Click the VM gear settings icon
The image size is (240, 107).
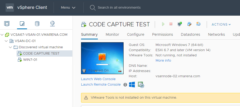pos(141,85)
